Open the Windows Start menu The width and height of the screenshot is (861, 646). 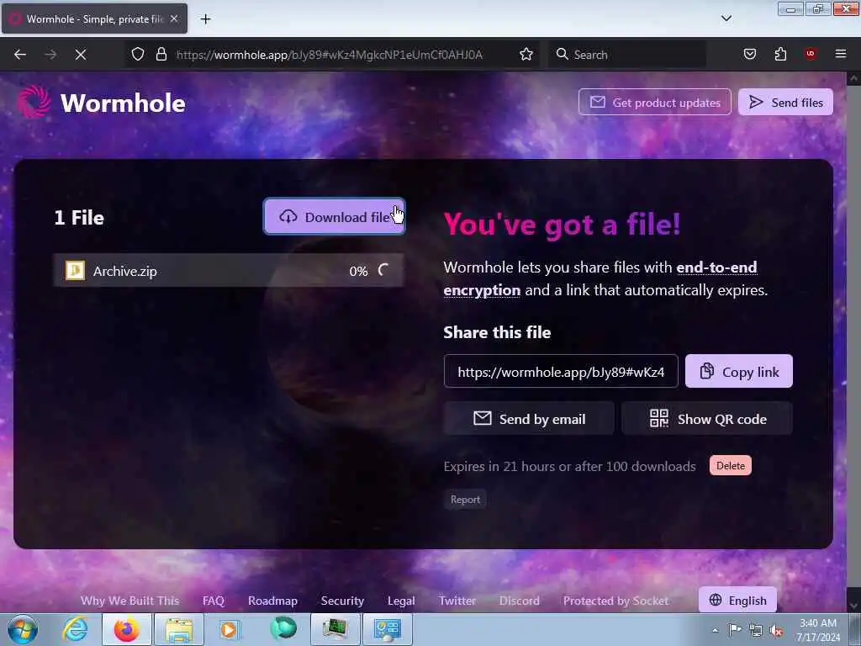click(23, 629)
